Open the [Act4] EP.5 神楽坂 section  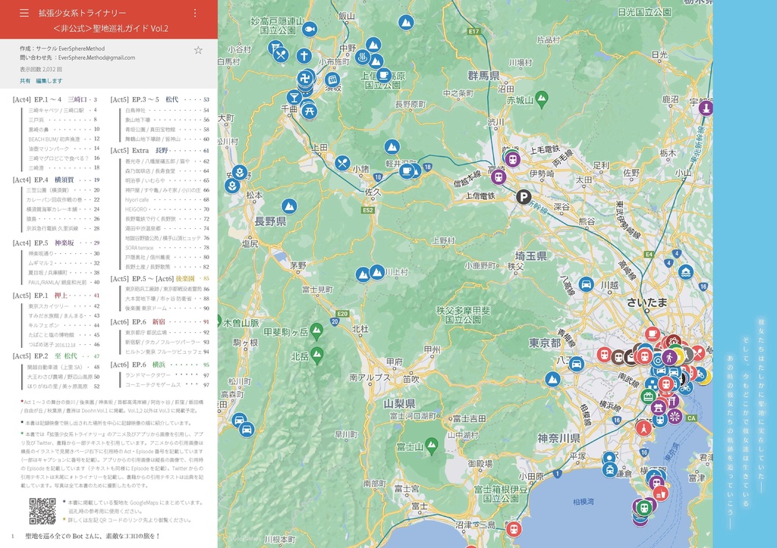tap(56, 243)
